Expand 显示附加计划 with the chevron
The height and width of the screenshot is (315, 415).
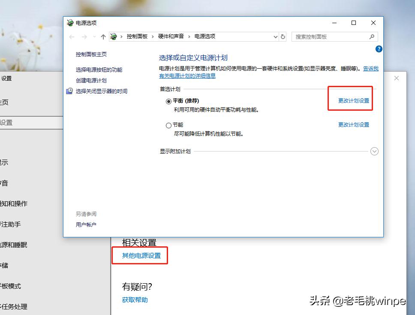375,151
